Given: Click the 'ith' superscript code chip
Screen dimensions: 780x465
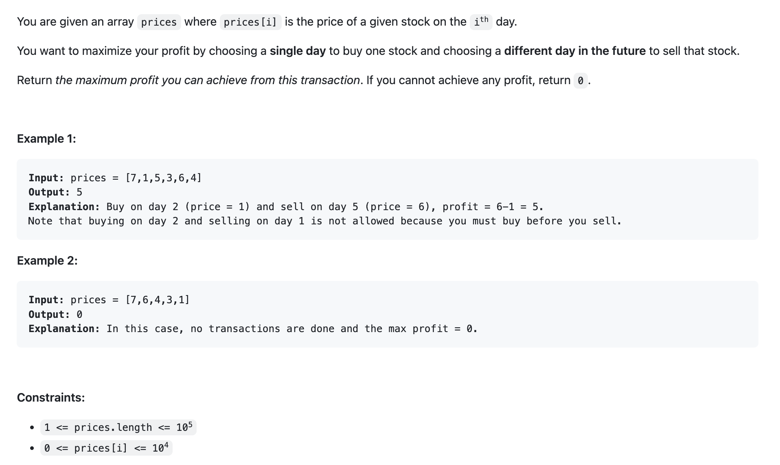Looking at the screenshot, I should [481, 22].
